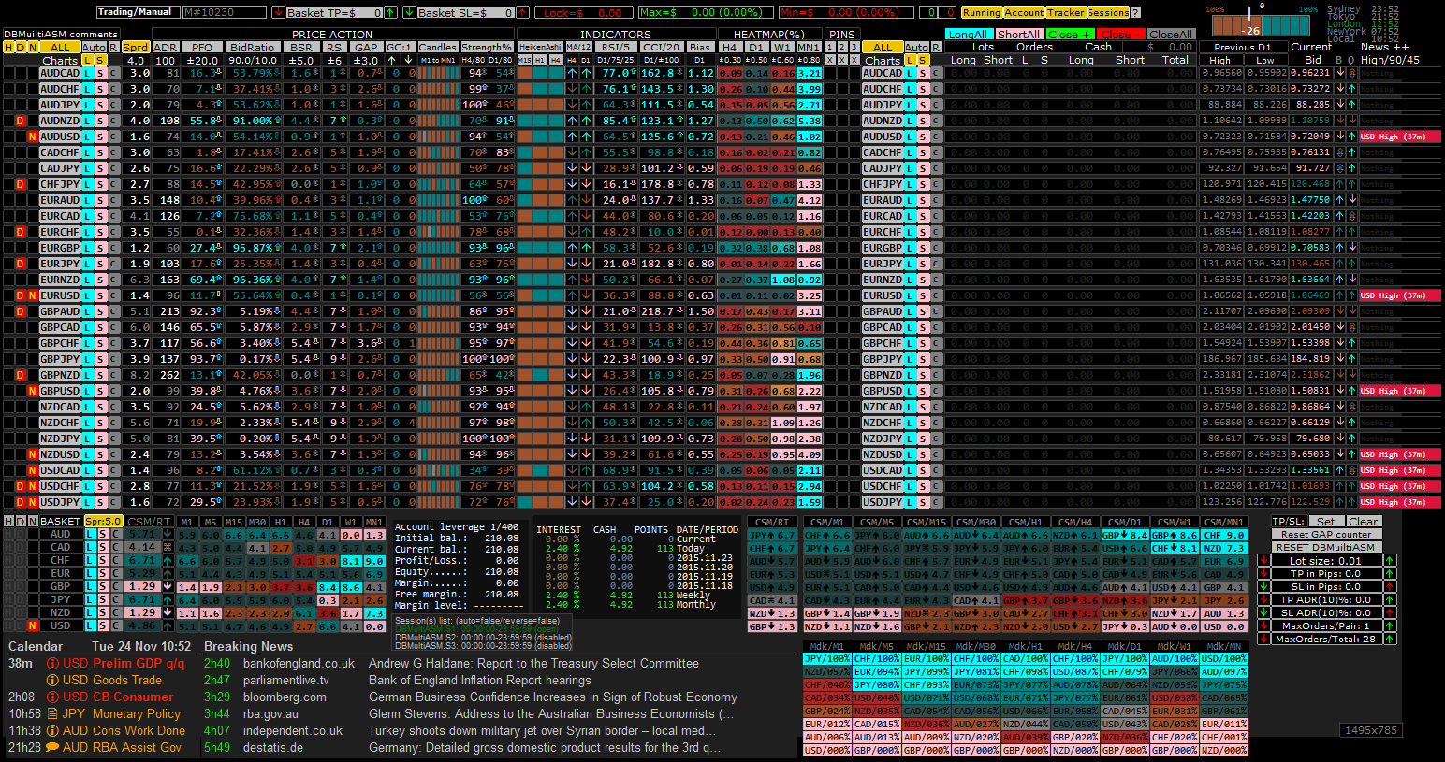Image resolution: width=1445 pixels, height=762 pixels.
Task: Click the info icon for USD Prelim GDP q/q
Action: [x=53, y=664]
